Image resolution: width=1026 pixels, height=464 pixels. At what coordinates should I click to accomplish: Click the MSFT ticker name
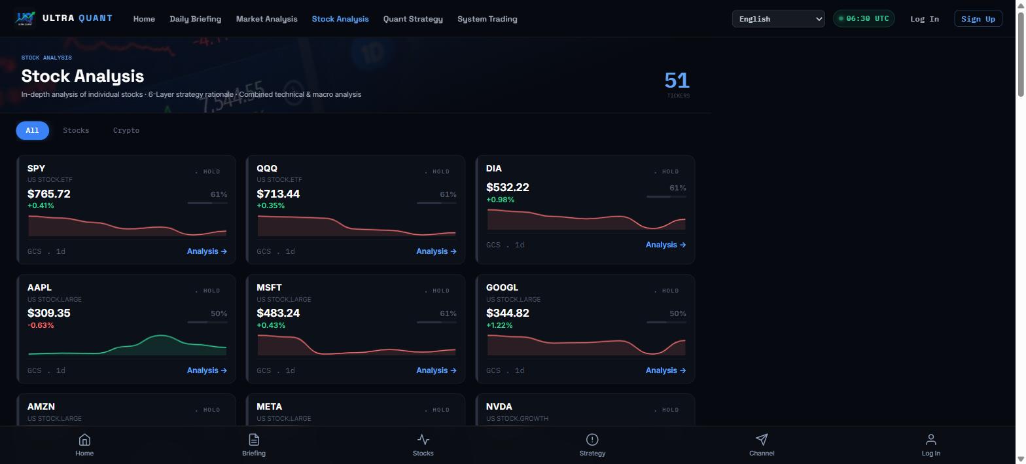coord(270,287)
